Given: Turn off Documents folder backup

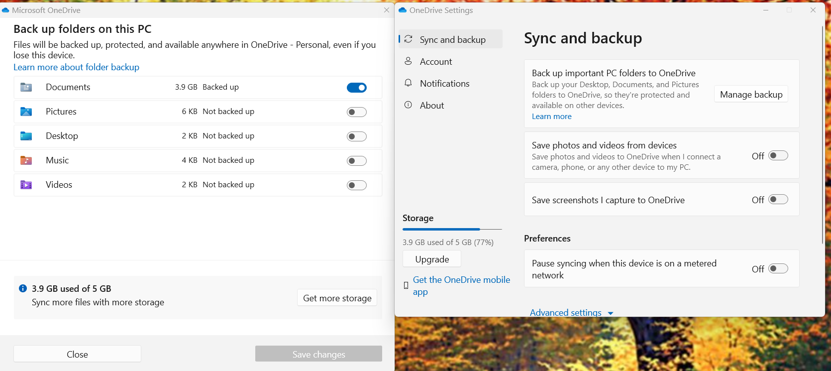Looking at the screenshot, I should click(357, 88).
